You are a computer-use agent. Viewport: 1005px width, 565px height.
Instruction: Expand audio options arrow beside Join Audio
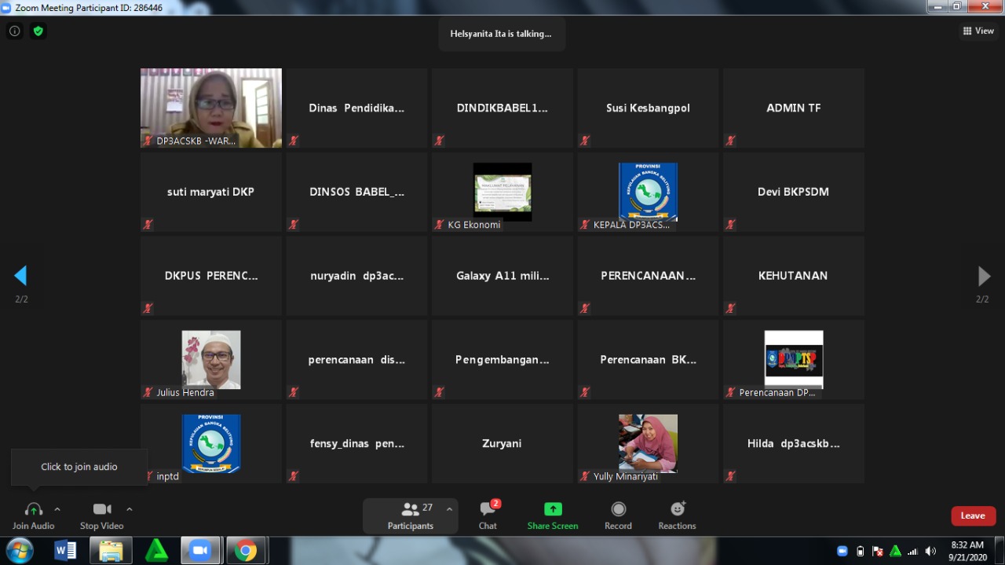[x=57, y=509]
